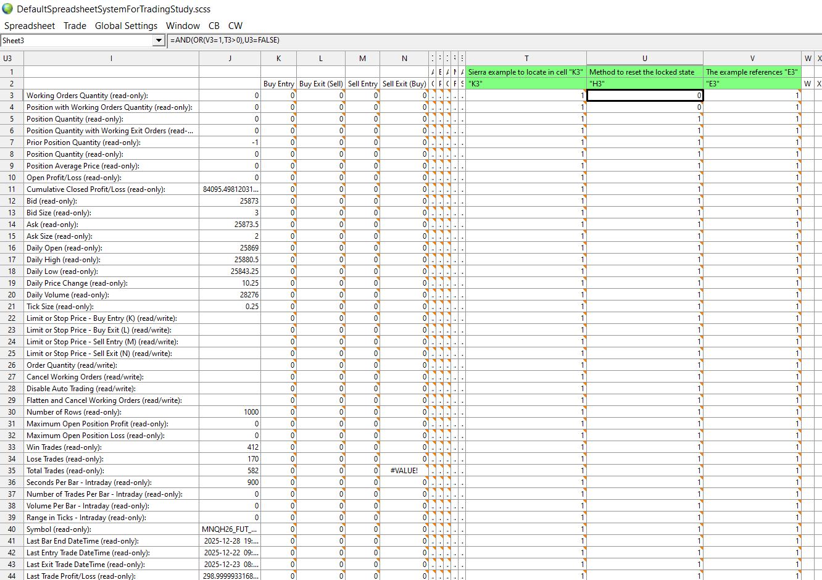Select the column K header
The width and height of the screenshot is (822, 580).
[278, 59]
